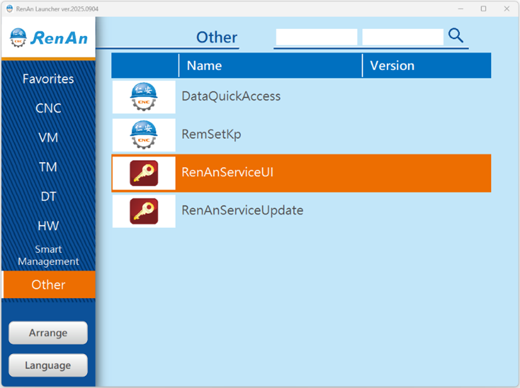Open the Smart Management category
This screenshot has width=520, height=388.
click(x=49, y=255)
